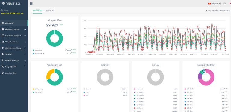Click the Đăng nhập wifi key icon
Screen dimensions: 231x112
[3, 67]
